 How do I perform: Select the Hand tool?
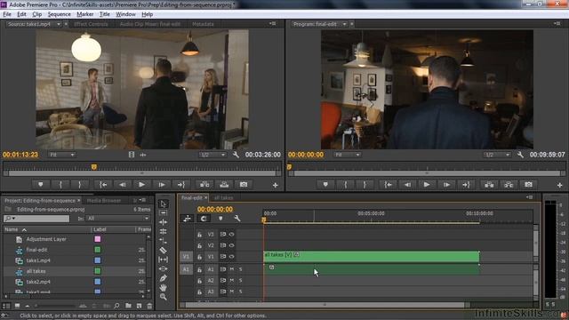click(x=163, y=287)
